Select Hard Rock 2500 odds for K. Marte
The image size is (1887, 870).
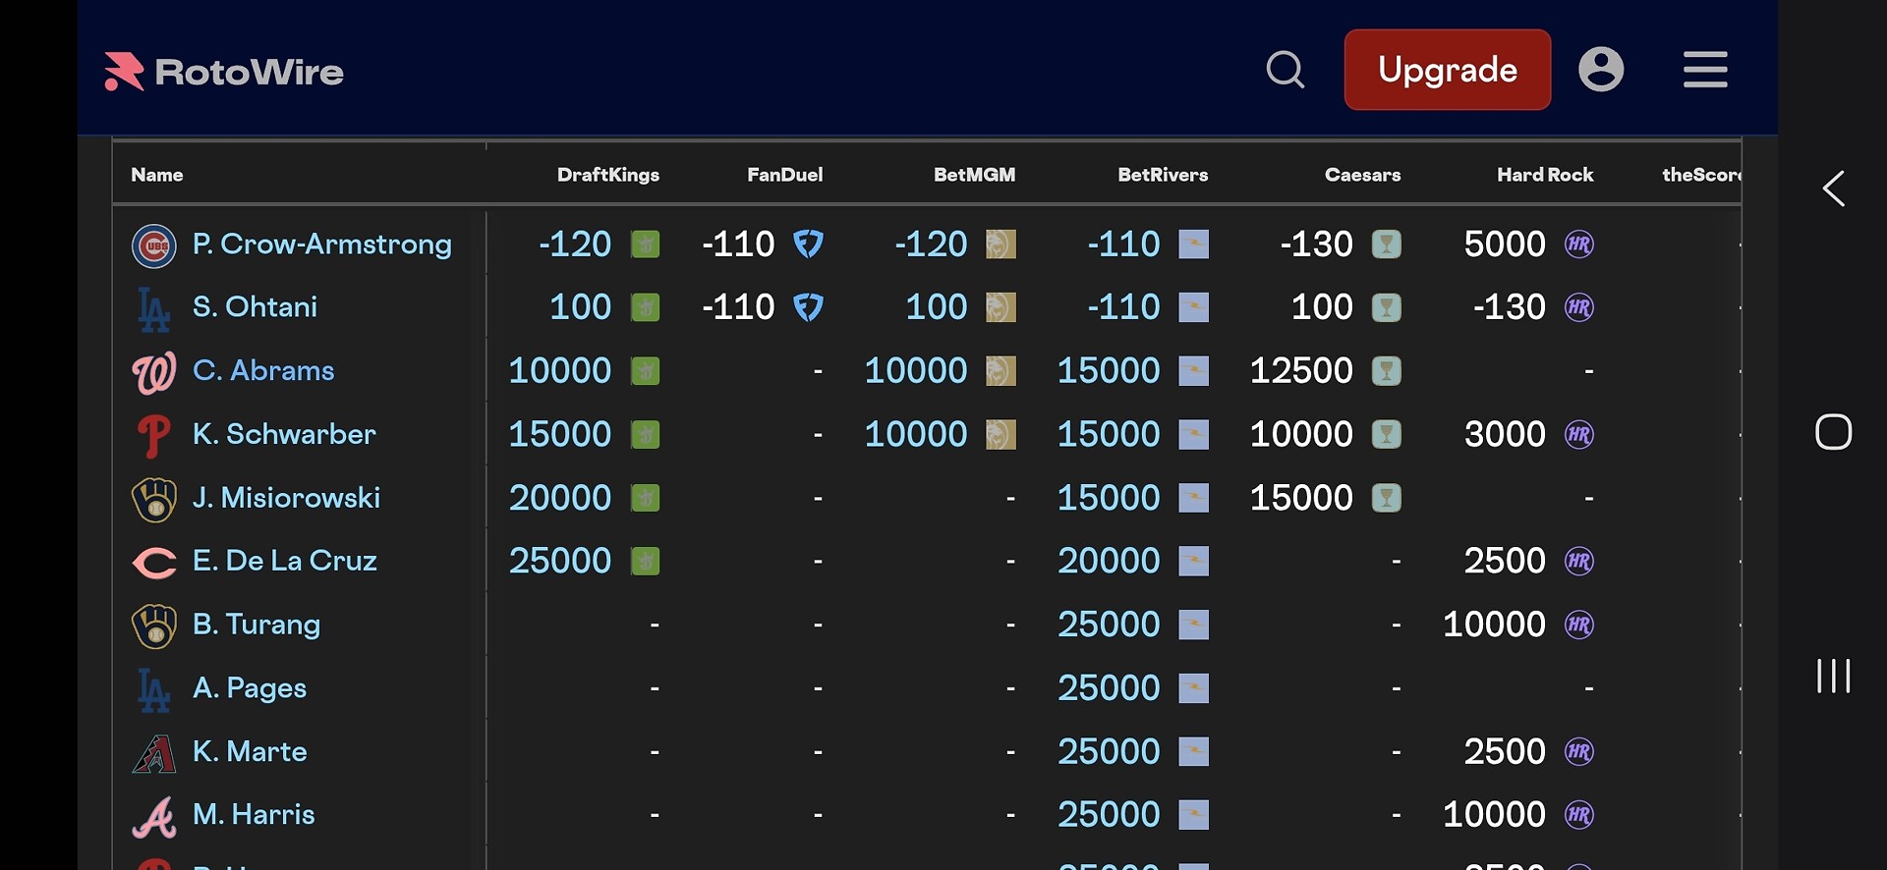coord(1505,751)
